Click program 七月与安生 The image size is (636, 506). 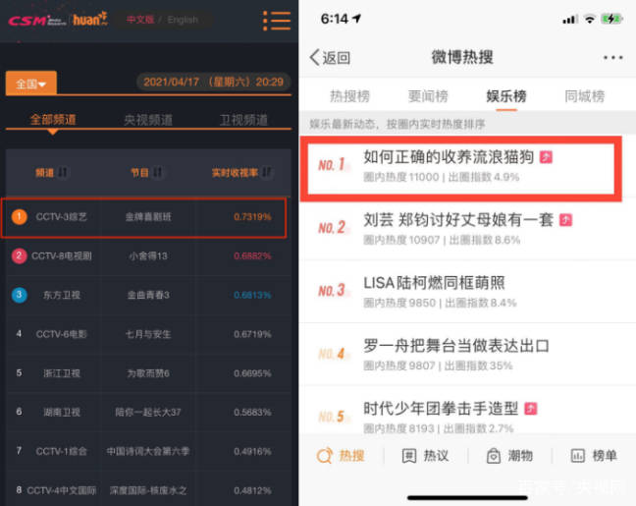point(148,334)
